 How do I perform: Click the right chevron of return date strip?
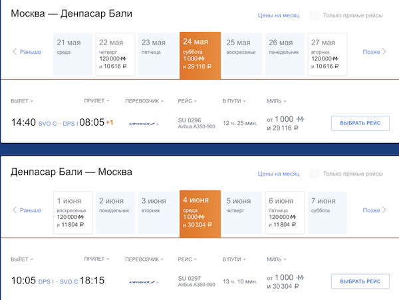click(x=384, y=210)
